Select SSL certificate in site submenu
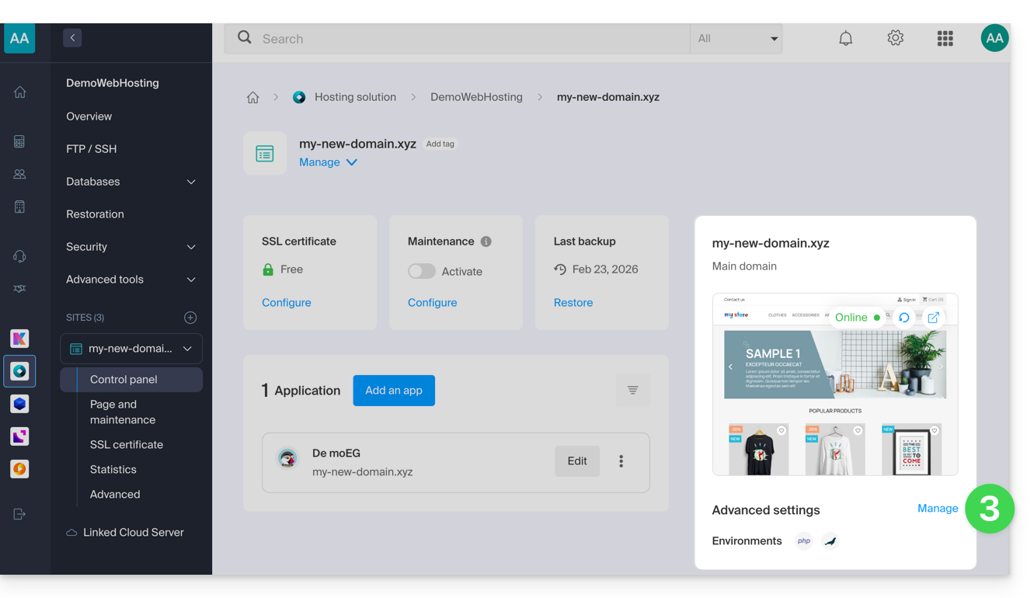The height and width of the screenshot is (598, 1034). (127, 445)
